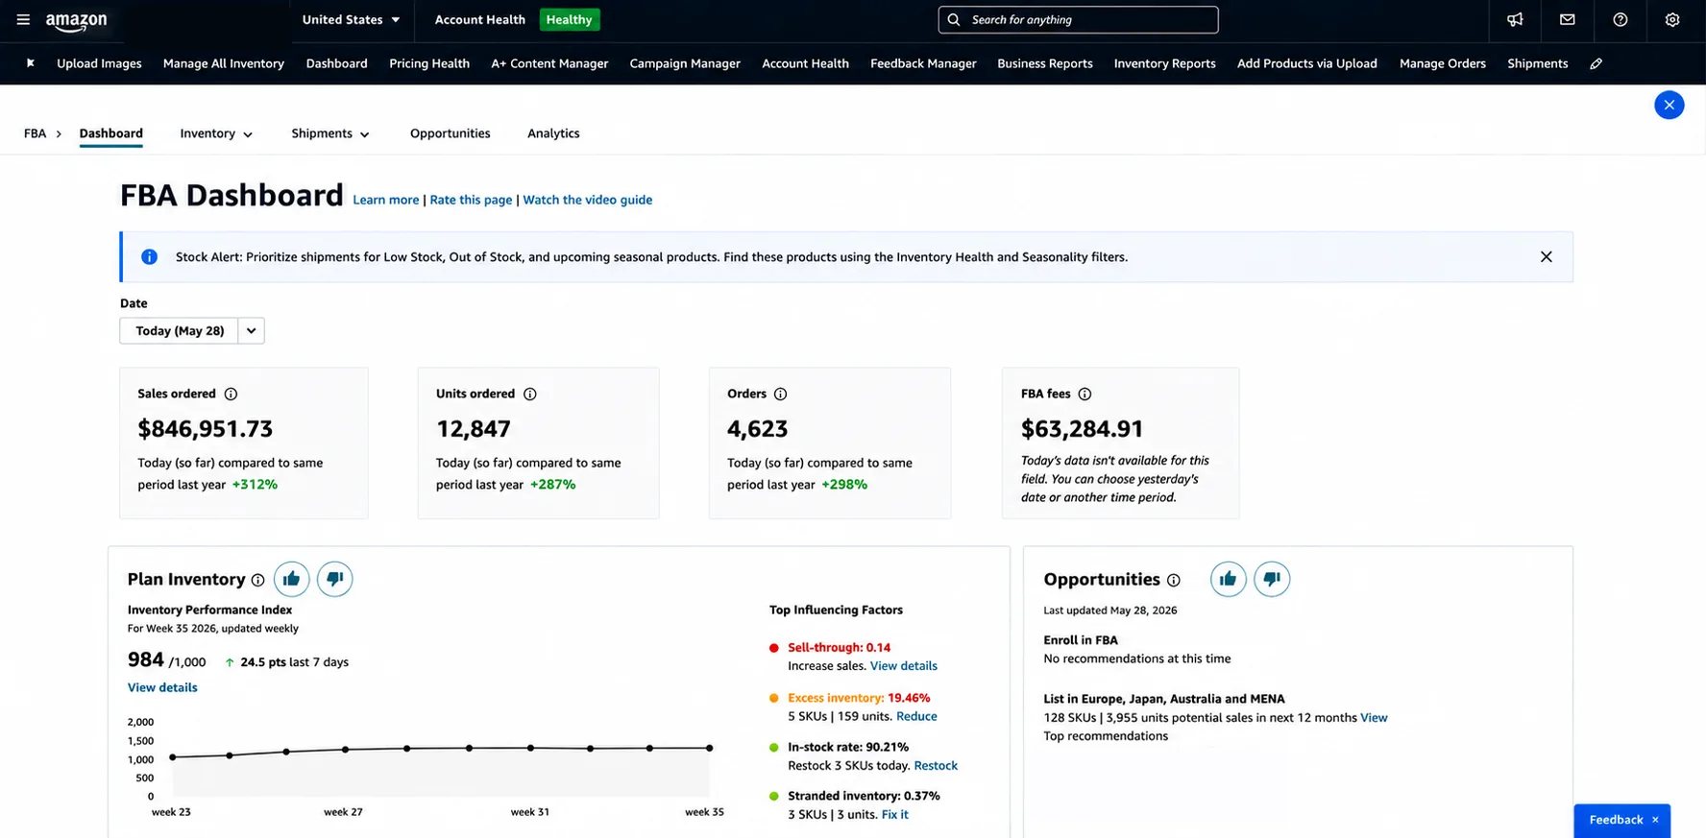Image resolution: width=1706 pixels, height=838 pixels.
Task: Open Account Health in the favorites bar
Action: (x=805, y=63)
